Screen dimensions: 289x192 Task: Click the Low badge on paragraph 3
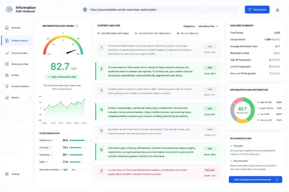pyautogui.click(x=210, y=89)
